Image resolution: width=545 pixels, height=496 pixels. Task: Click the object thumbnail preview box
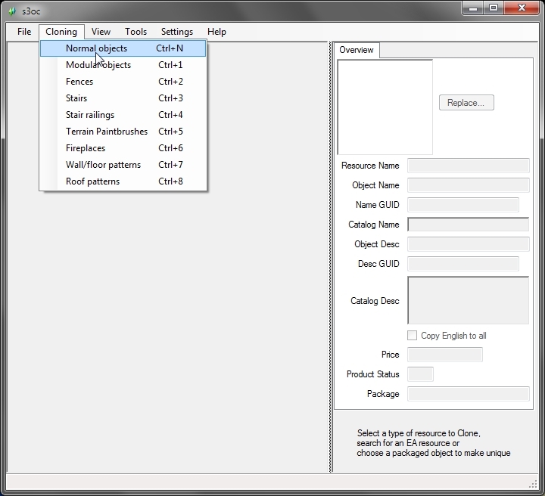[385, 107]
